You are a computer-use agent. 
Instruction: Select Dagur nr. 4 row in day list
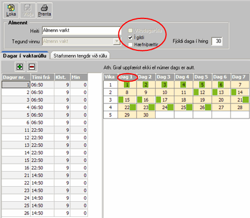[45, 107]
